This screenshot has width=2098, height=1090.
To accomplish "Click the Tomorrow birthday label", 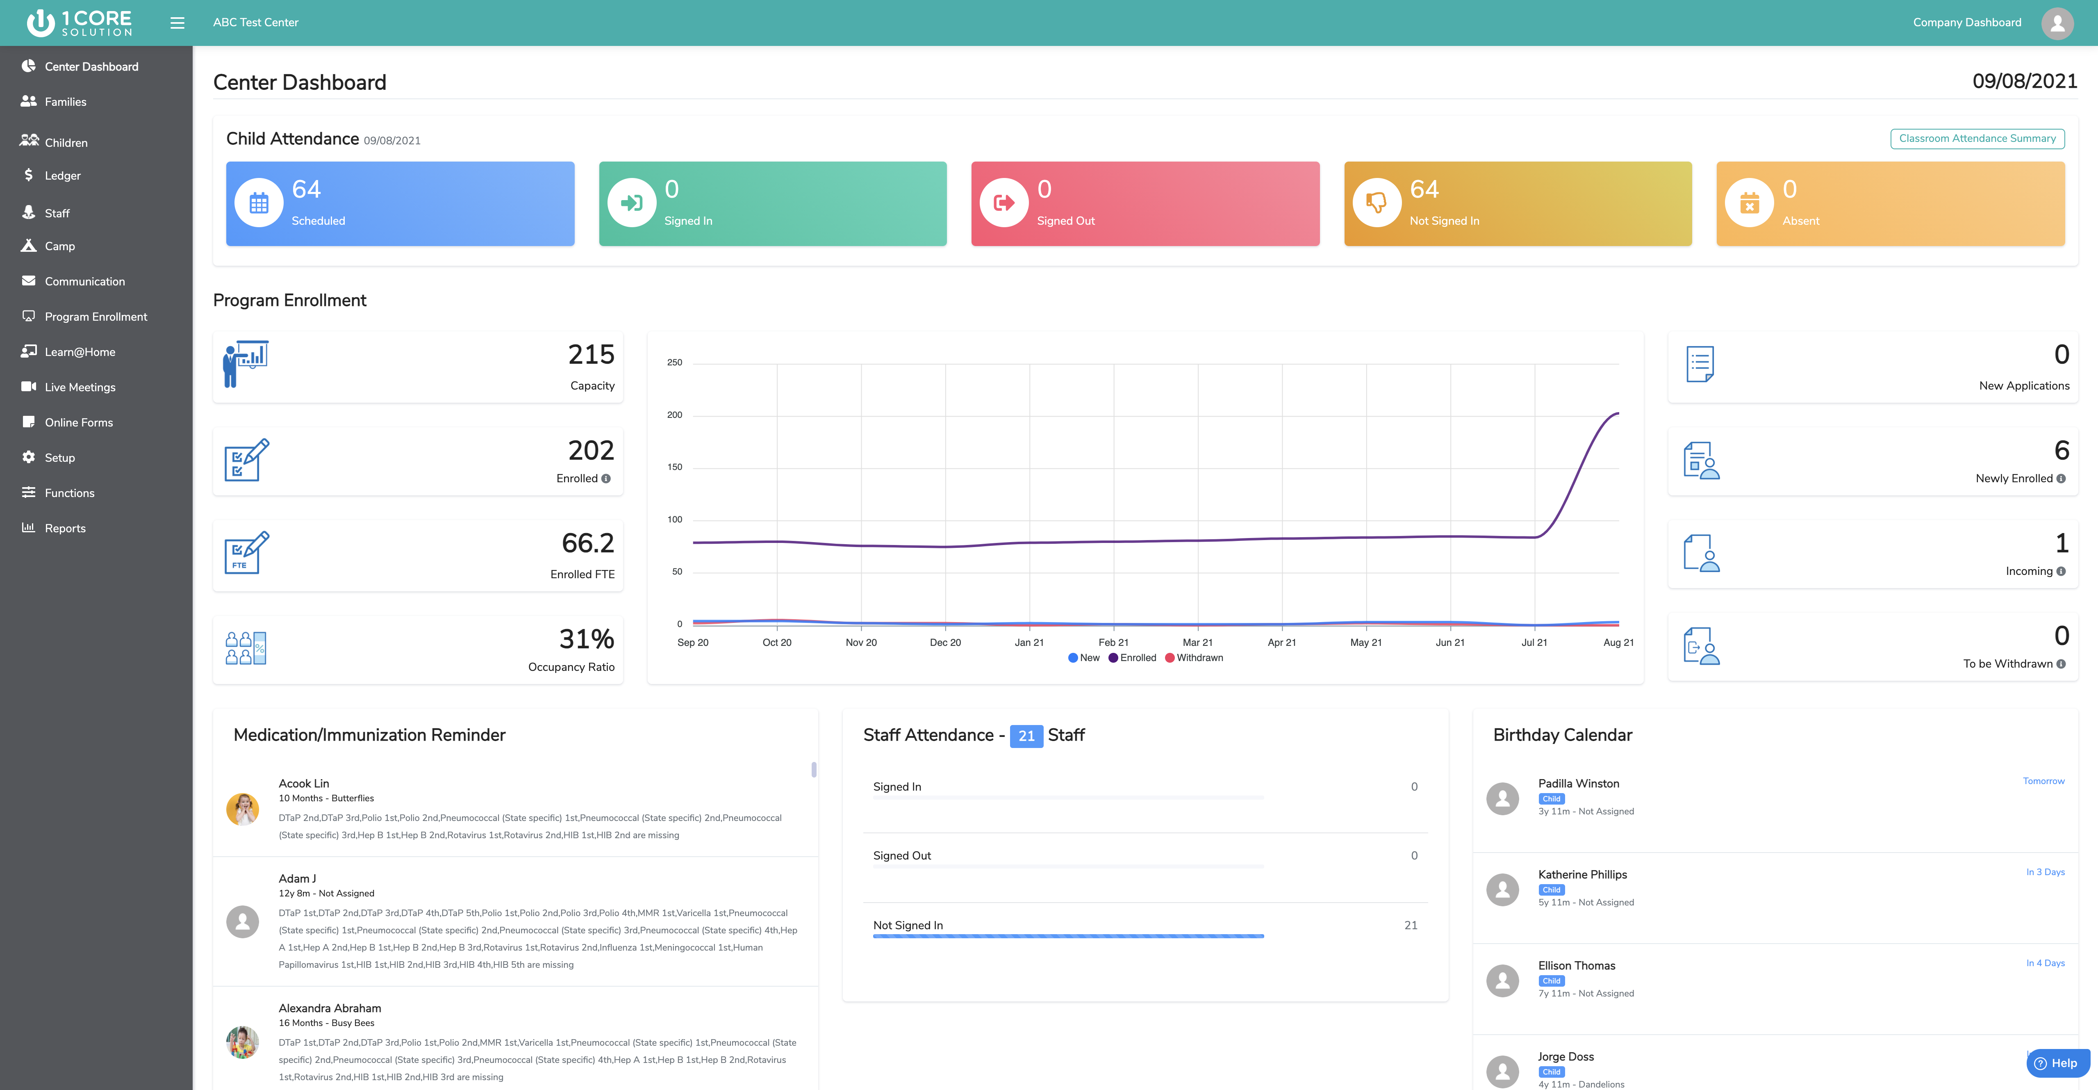I will click(x=2043, y=780).
